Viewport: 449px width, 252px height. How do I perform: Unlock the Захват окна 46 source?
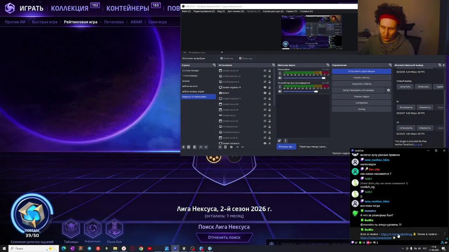[269, 104]
